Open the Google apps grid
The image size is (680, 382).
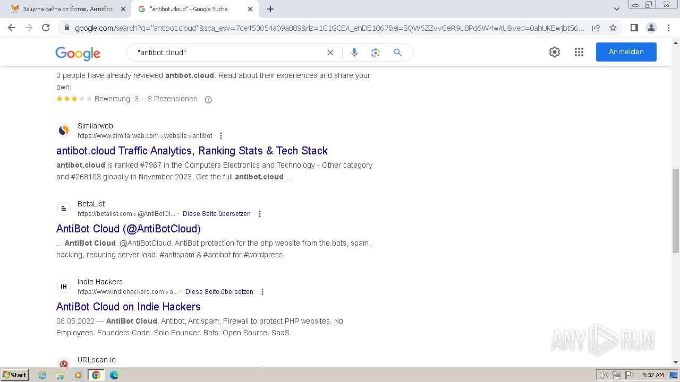579,52
